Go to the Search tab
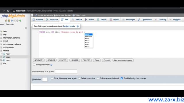The height and width of the screenshot is (103, 184). point(77,20)
